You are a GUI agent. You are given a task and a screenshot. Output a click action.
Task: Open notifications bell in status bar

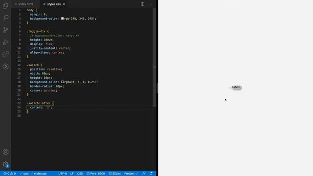(x=151, y=174)
